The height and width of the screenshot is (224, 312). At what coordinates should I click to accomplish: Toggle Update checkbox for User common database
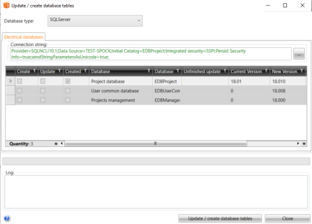coord(43,91)
